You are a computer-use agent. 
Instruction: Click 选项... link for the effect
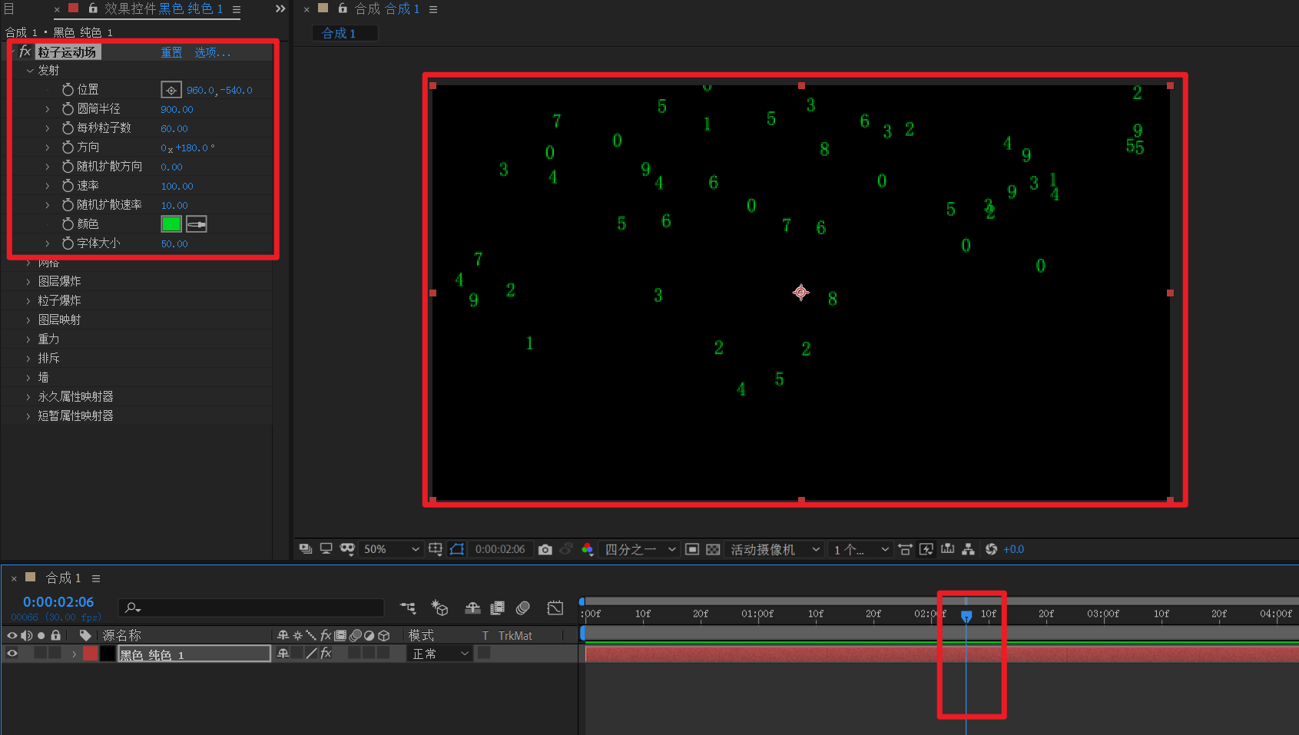[212, 52]
